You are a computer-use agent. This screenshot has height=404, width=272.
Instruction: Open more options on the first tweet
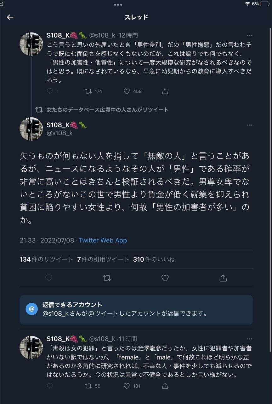pos(250,36)
